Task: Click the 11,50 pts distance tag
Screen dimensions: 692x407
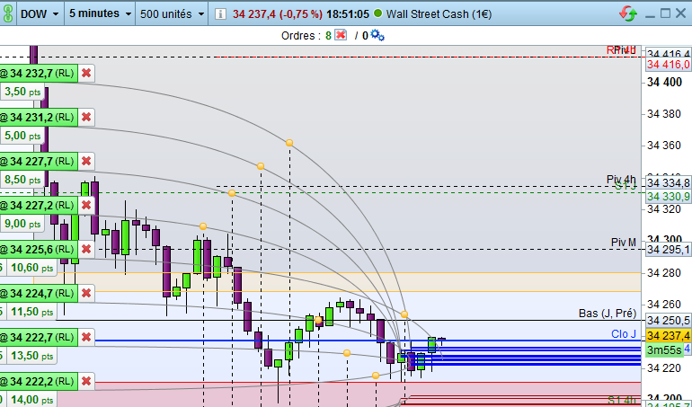Action: 31,312
